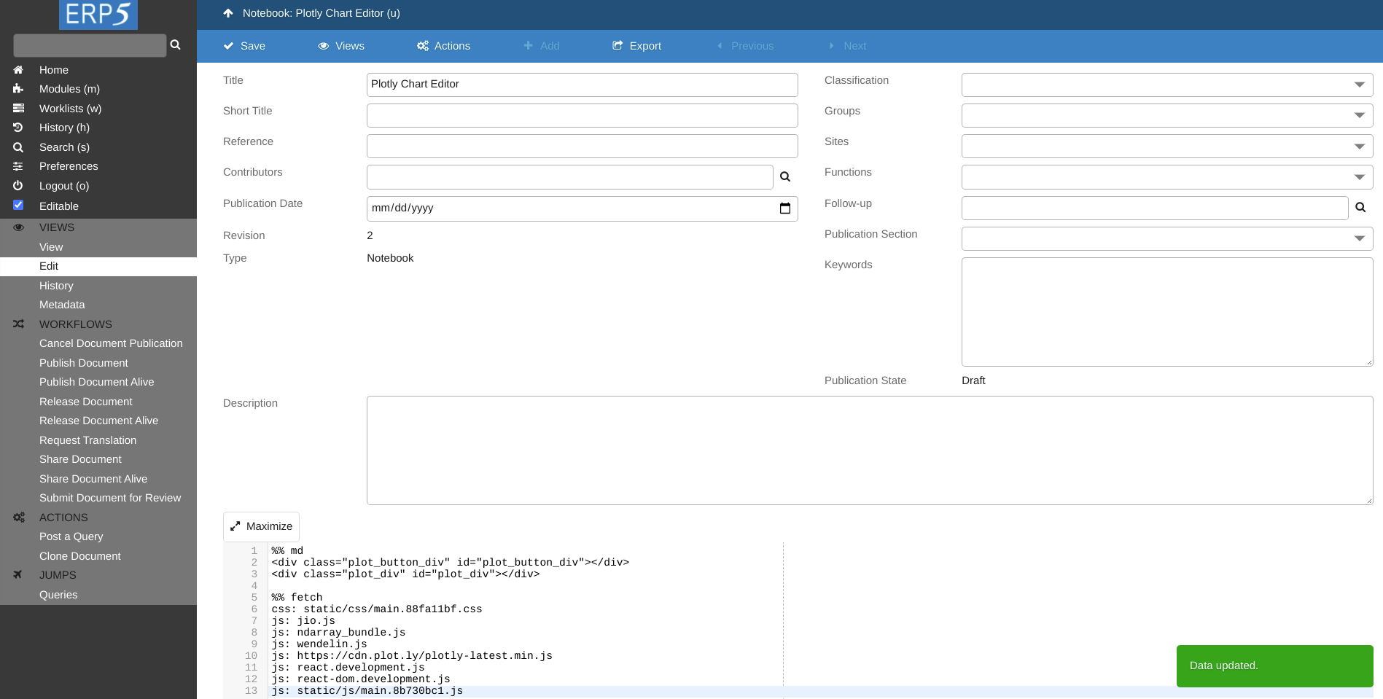
Task: Click the sidebar search input box
Action: coord(90,45)
